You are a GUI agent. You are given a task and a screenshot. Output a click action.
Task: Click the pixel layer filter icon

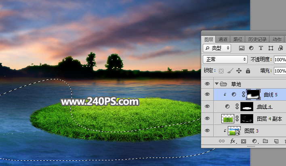tap(242, 48)
